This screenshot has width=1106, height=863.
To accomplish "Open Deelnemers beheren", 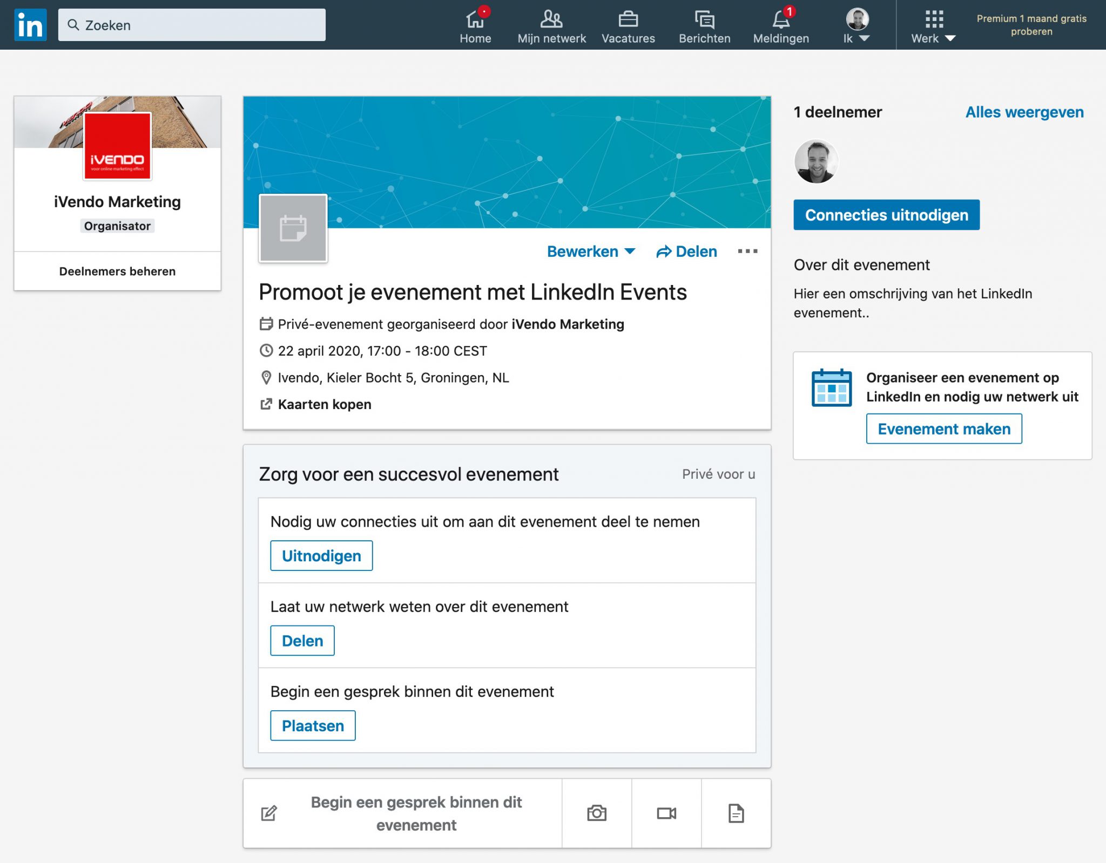I will click(117, 271).
